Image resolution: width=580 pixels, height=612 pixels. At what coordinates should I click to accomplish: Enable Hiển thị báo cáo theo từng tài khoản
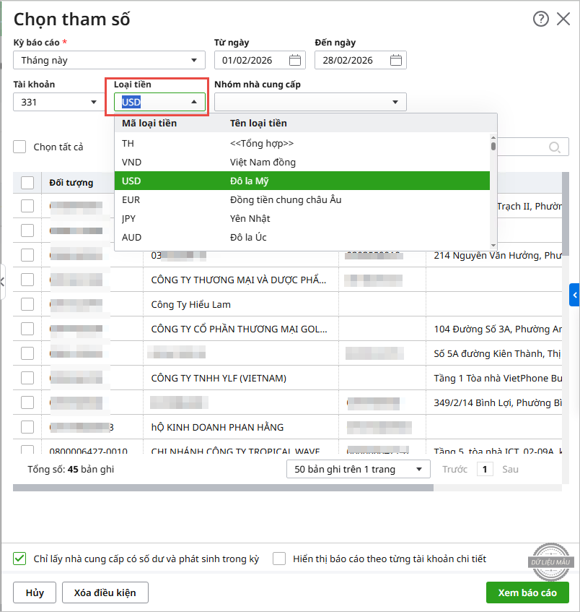click(x=279, y=559)
